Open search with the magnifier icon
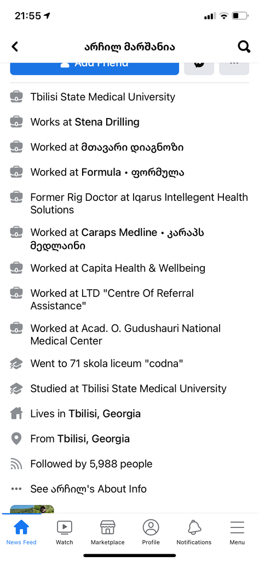This screenshot has width=259, height=562. (x=244, y=47)
